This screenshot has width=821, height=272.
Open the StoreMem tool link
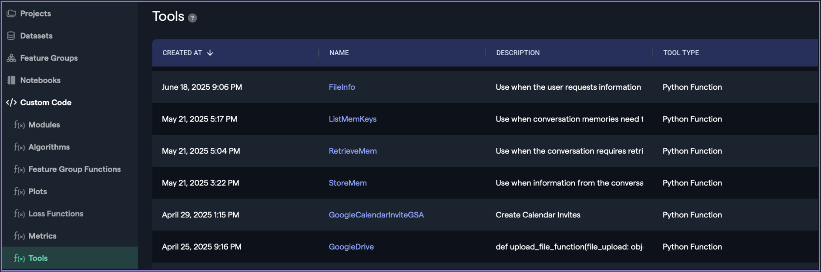pyautogui.click(x=348, y=183)
